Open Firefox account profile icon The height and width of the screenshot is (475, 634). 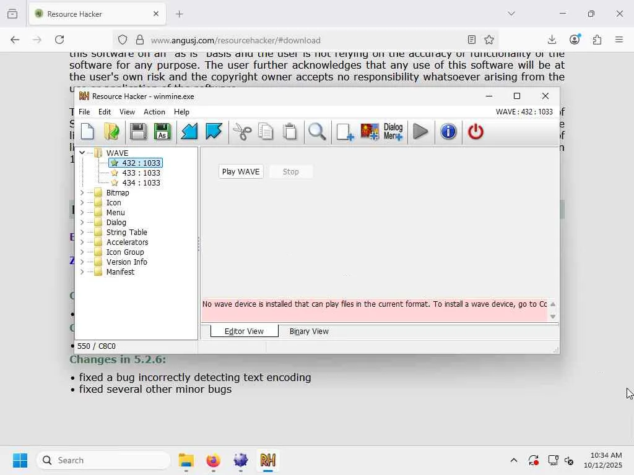point(575,40)
